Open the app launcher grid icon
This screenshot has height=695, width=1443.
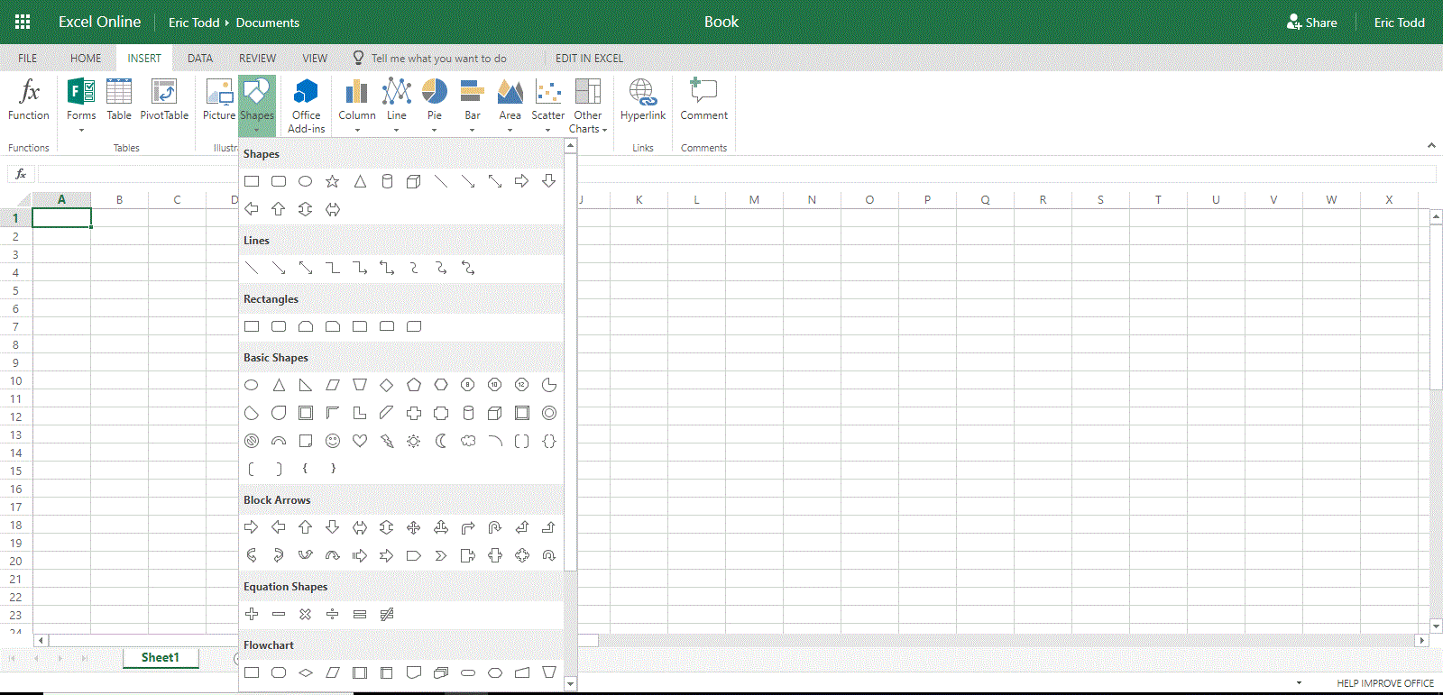click(x=23, y=22)
